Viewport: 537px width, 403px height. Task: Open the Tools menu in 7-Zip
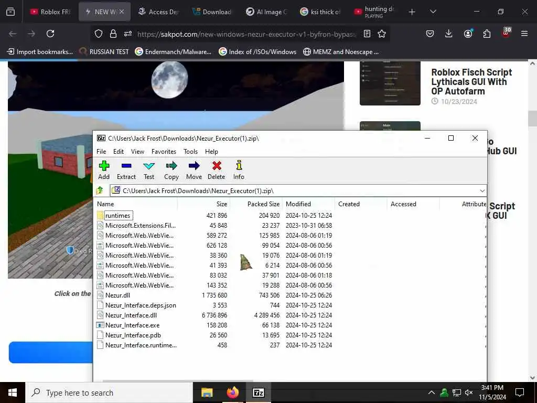[x=190, y=152]
